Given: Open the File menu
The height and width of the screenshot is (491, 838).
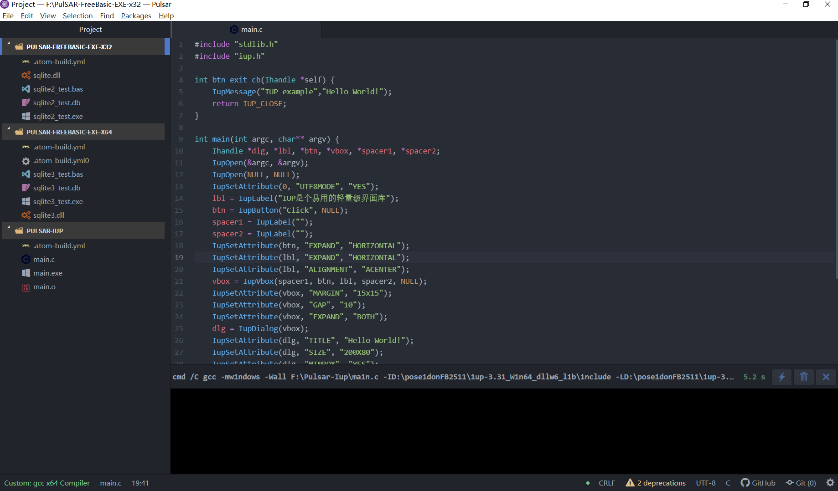Looking at the screenshot, I should (x=8, y=15).
